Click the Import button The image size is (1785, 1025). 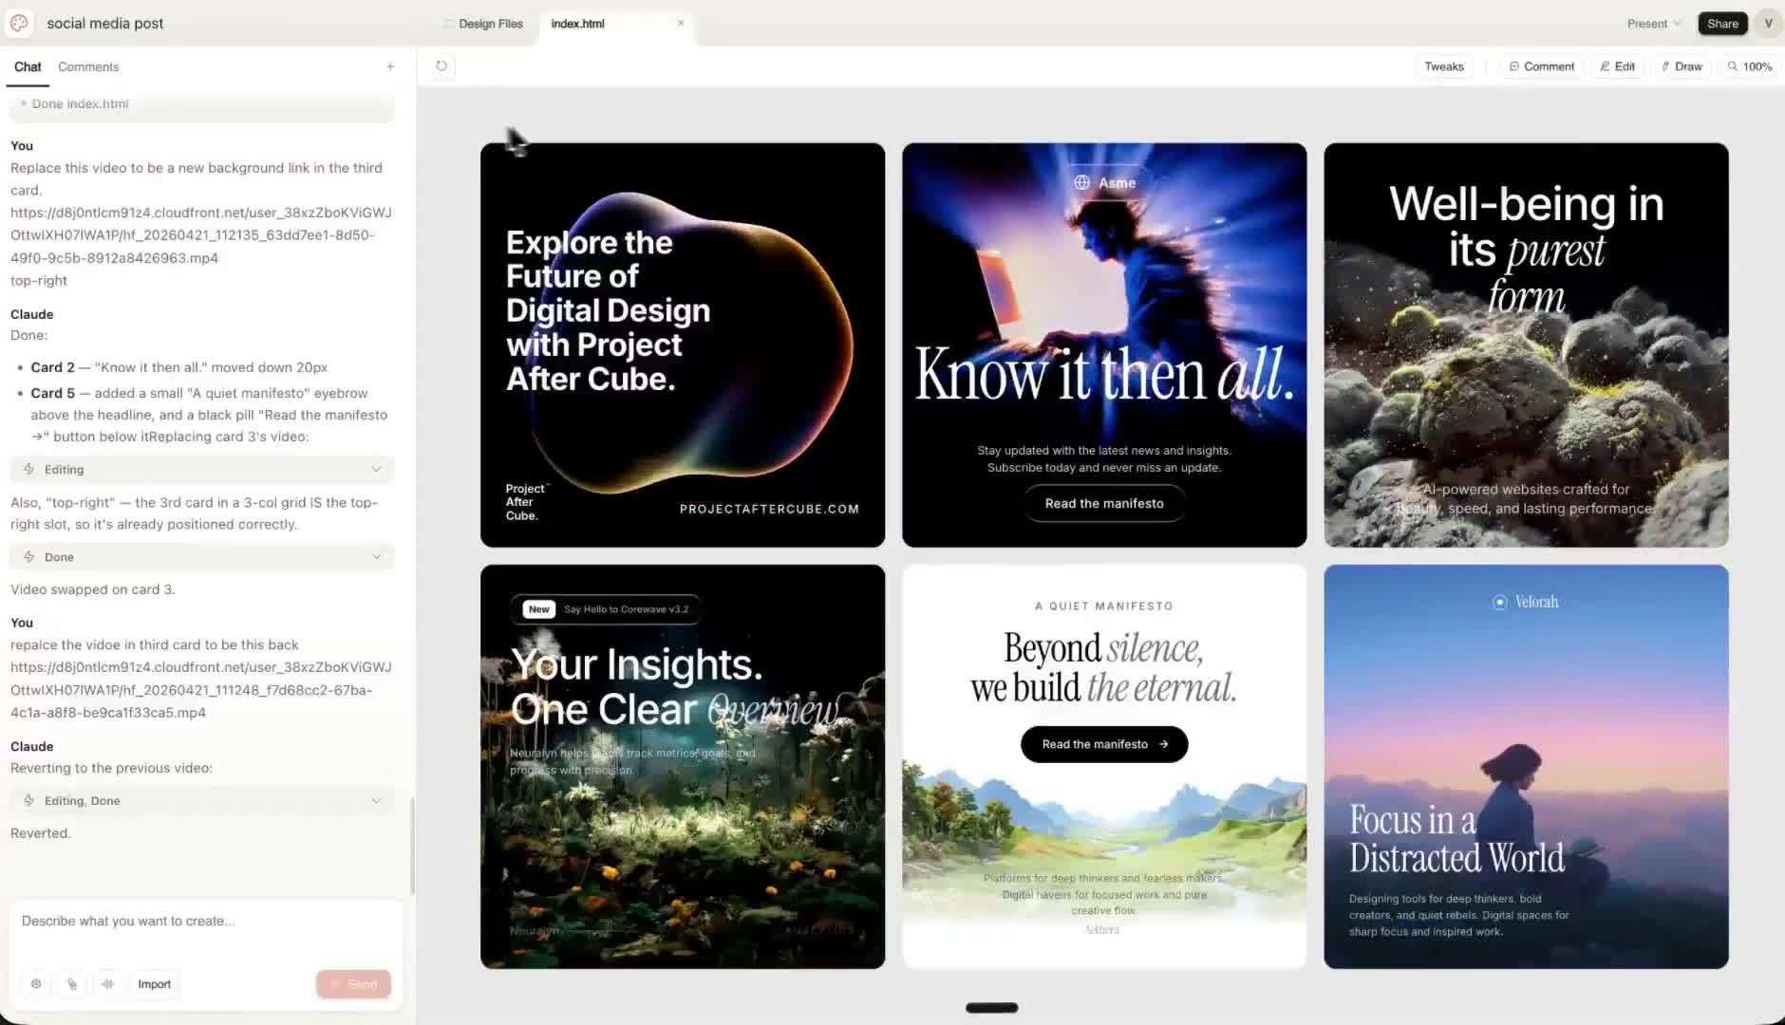[155, 984]
